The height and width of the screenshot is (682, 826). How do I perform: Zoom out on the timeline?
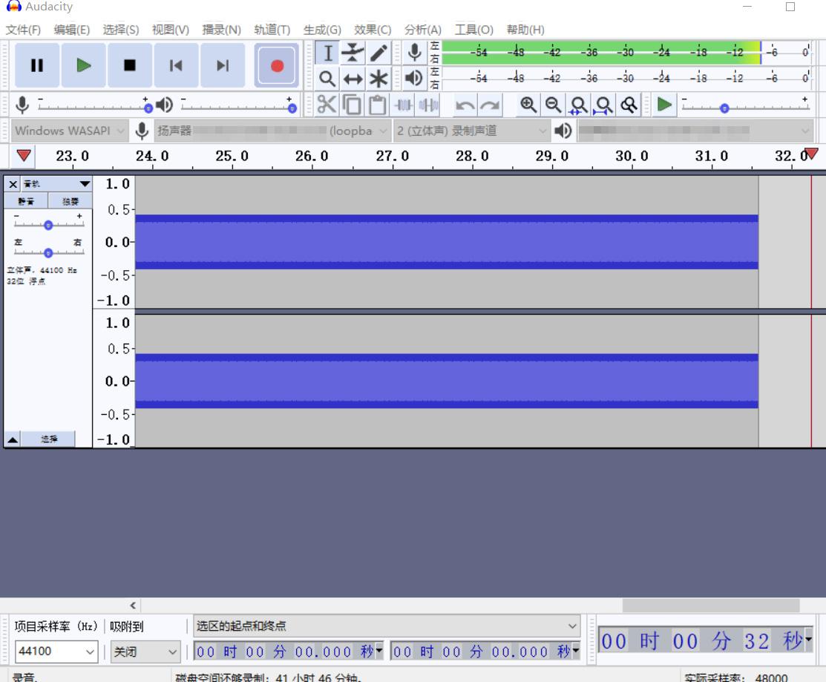[x=553, y=105]
